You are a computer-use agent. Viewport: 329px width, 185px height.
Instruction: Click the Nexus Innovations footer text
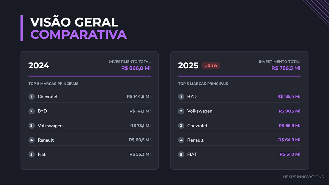(303, 177)
